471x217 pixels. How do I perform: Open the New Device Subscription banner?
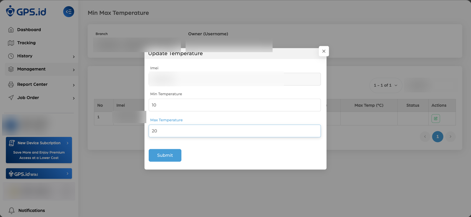[39, 150]
